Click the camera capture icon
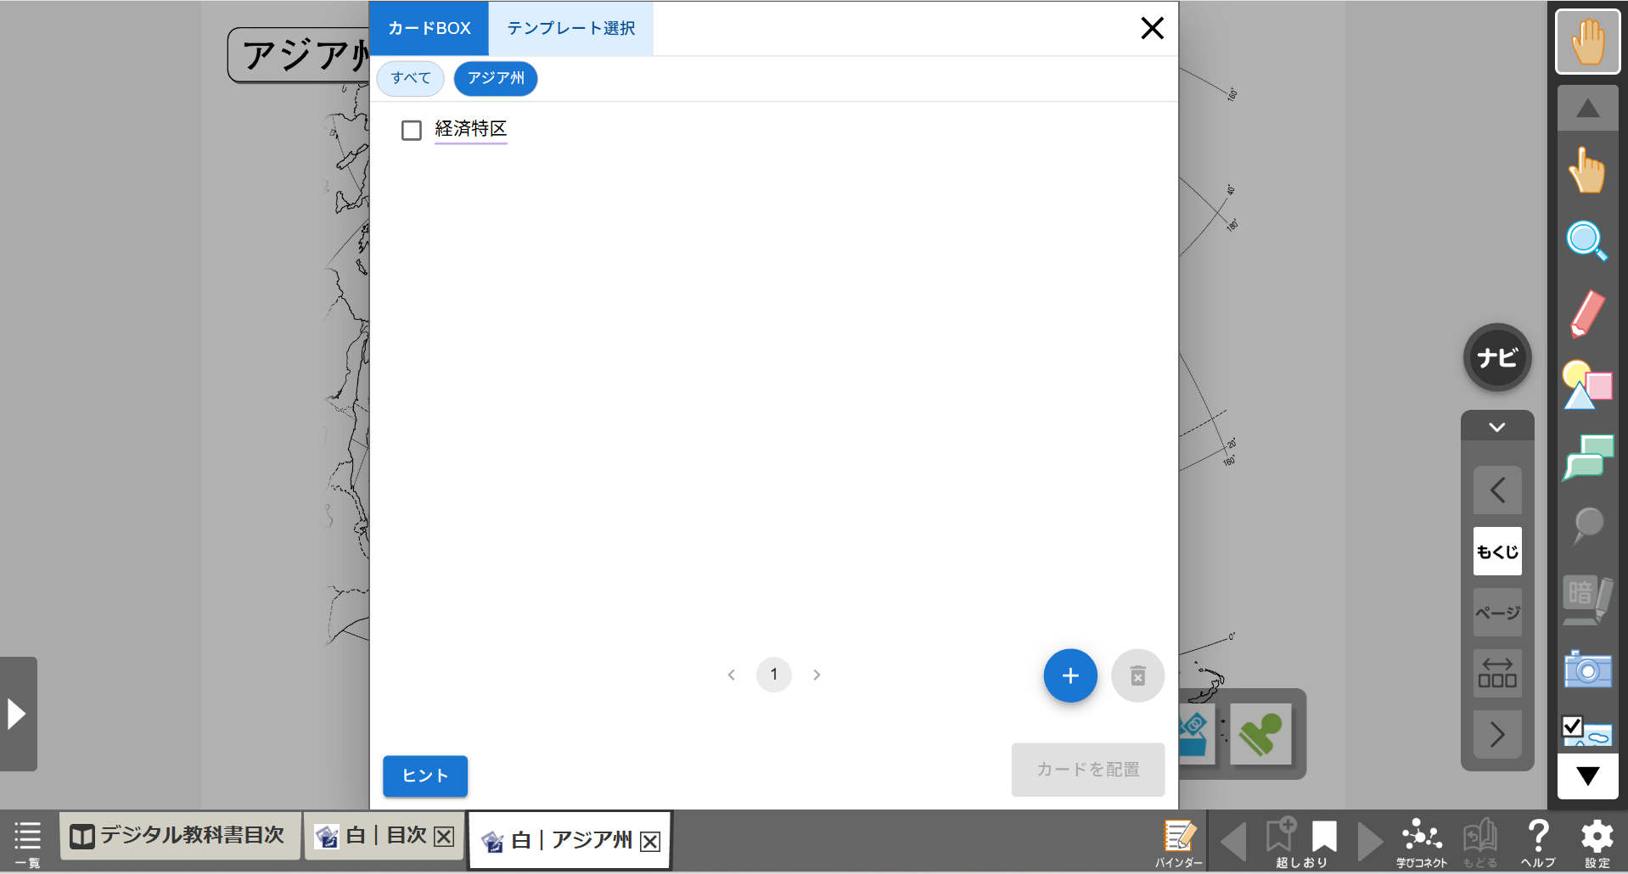 [x=1586, y=670]
